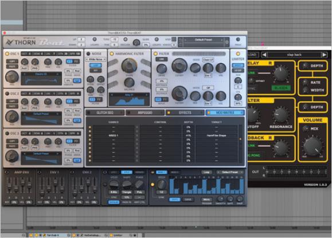
Task: Adjust the AMP ENV attack (A) slider
Action: (x=9, y=186)
